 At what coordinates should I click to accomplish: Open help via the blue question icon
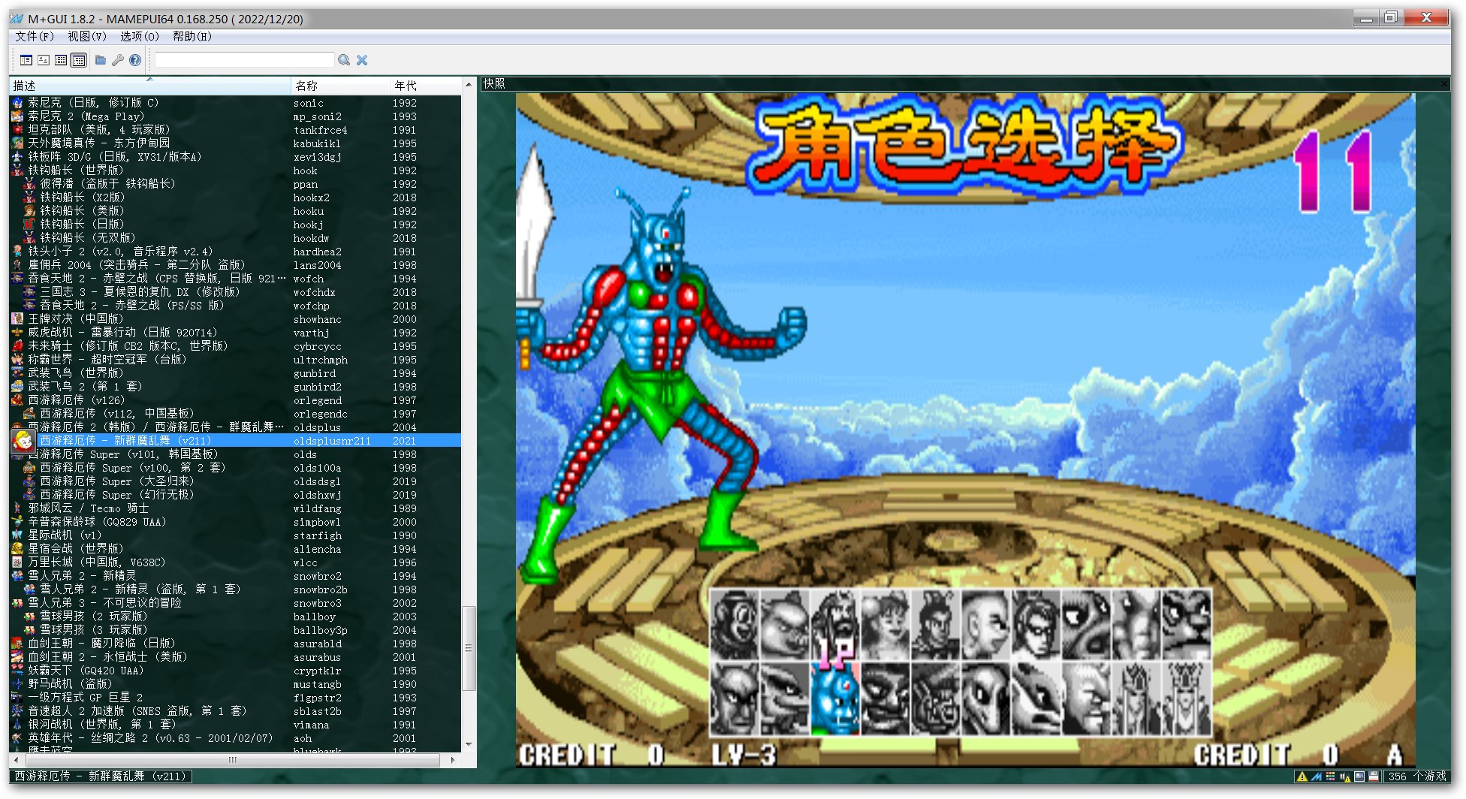click(x=135, y=60)
